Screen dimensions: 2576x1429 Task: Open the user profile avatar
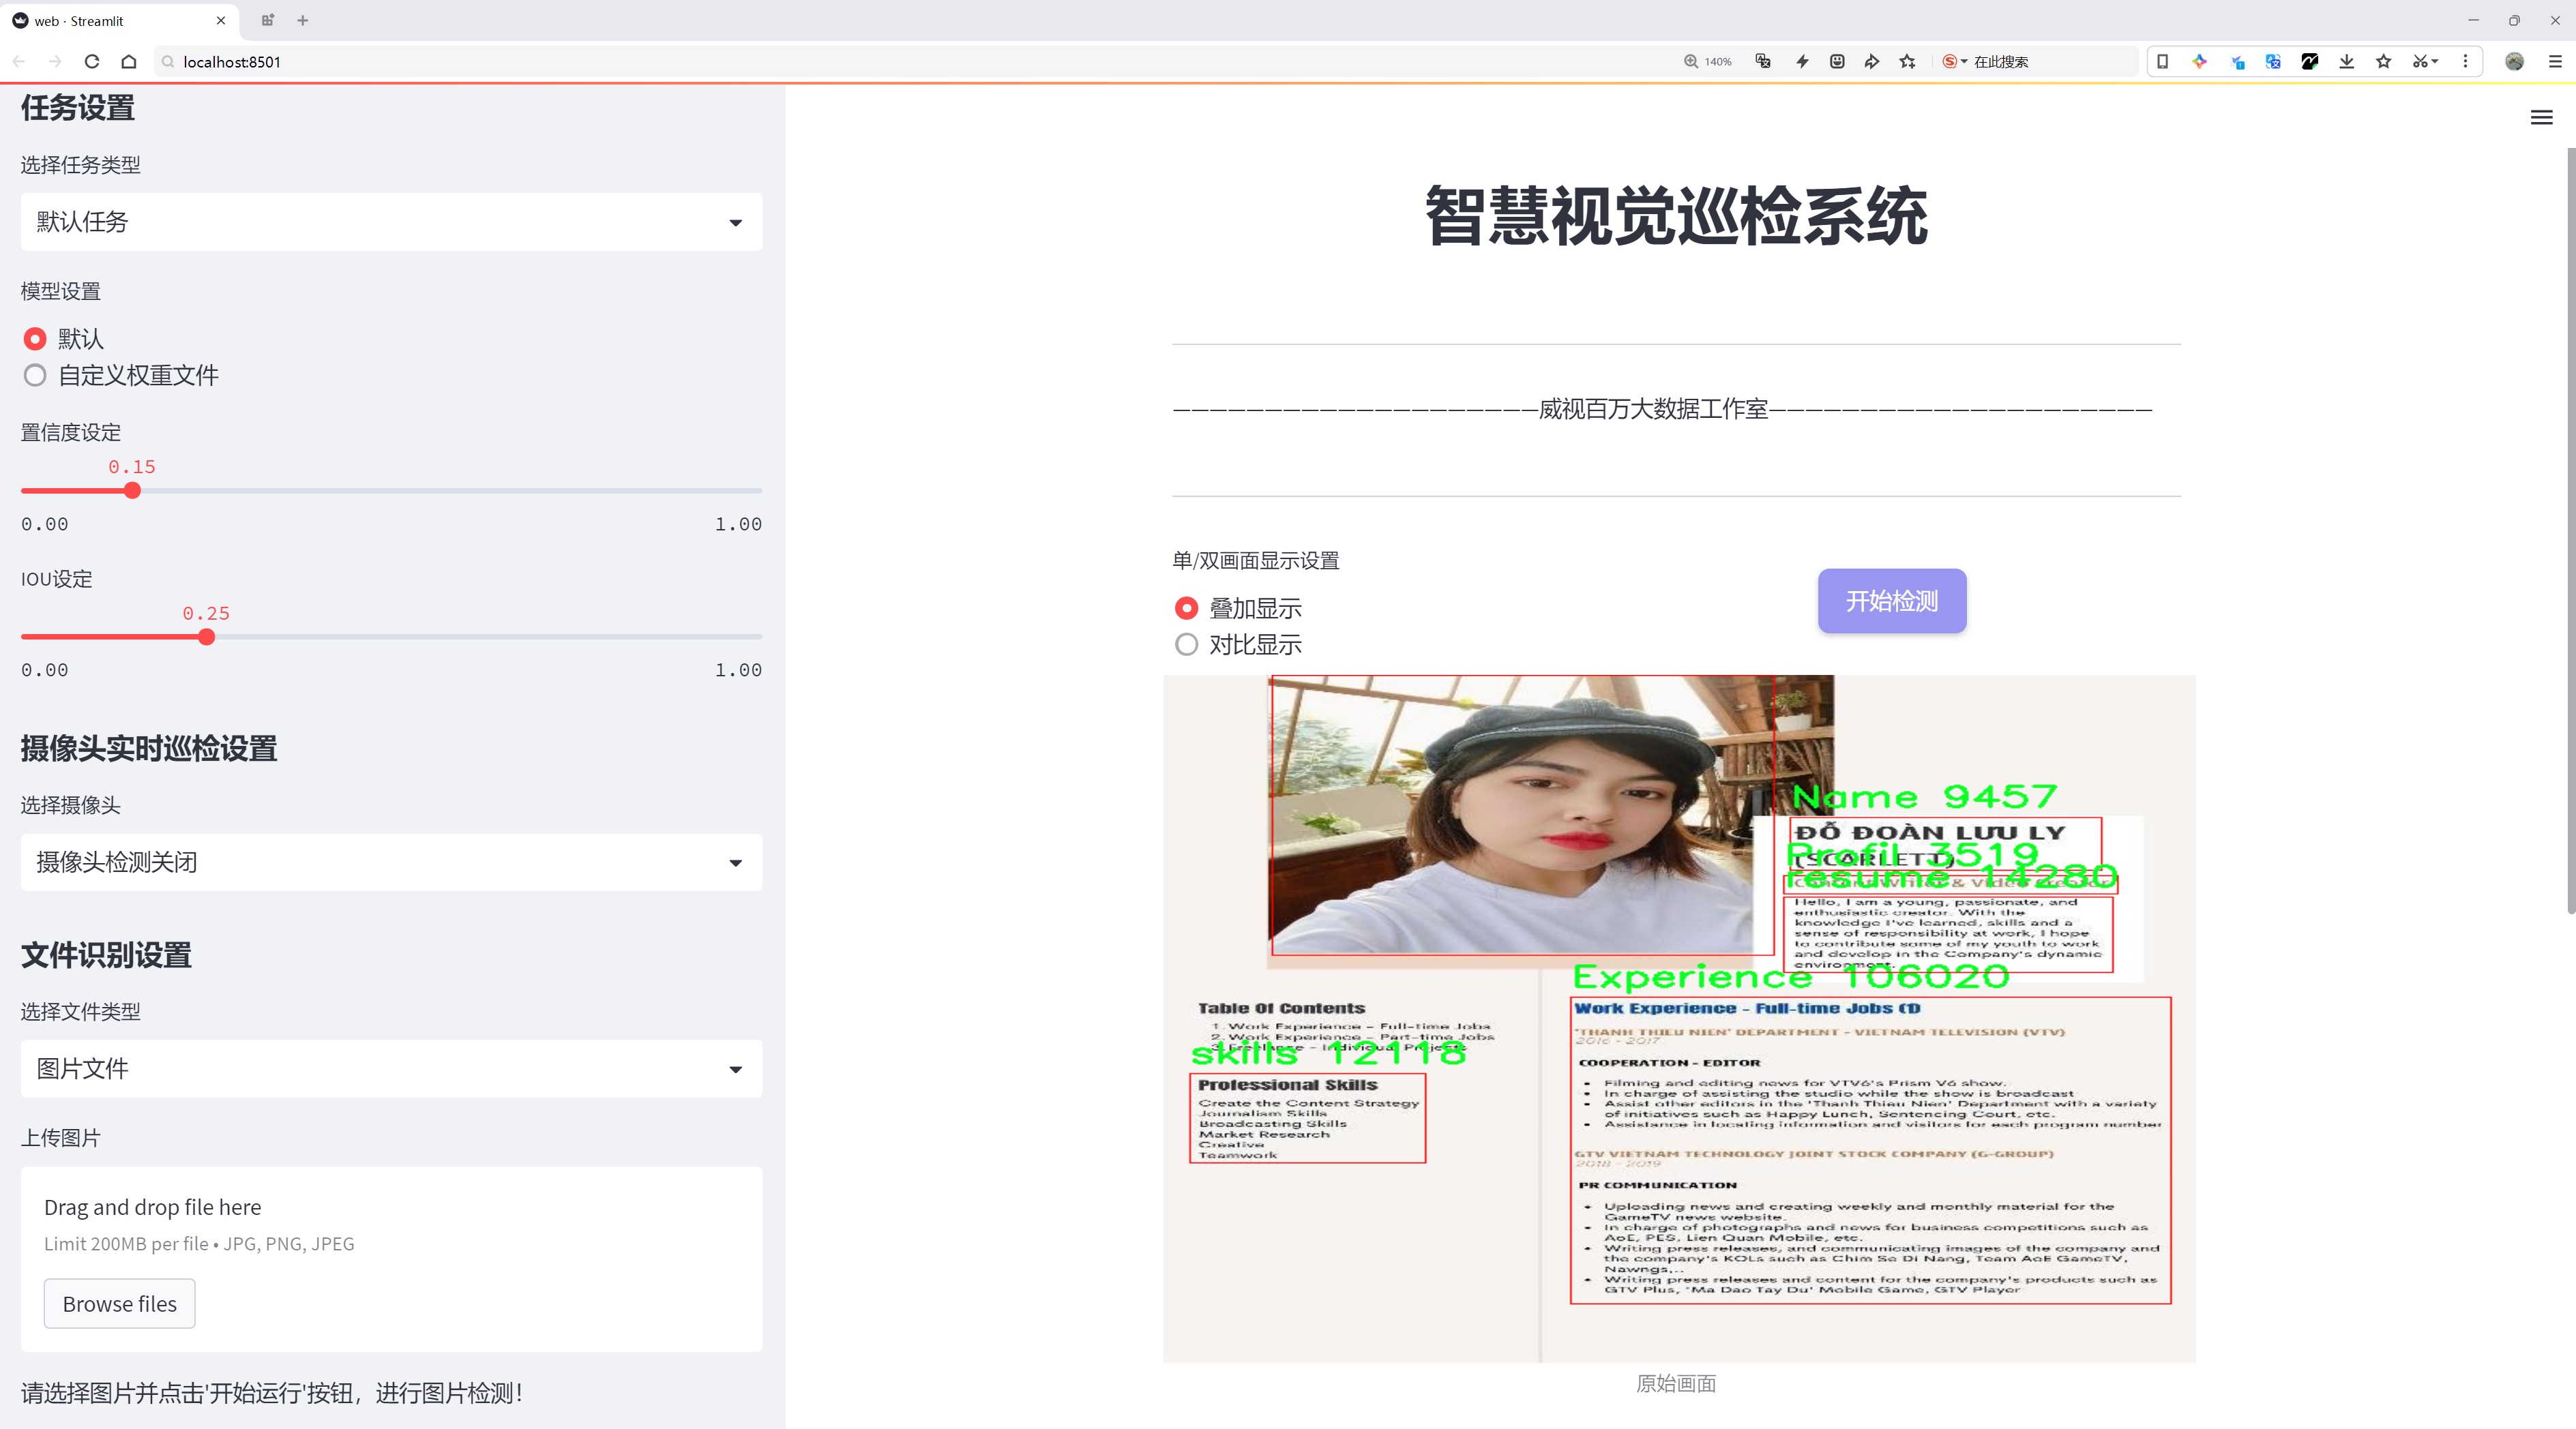pyautogui.click(x=2514, y=62)
